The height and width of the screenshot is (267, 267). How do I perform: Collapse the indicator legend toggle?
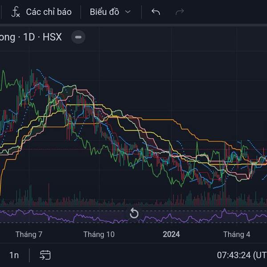(x=78, y=37)
